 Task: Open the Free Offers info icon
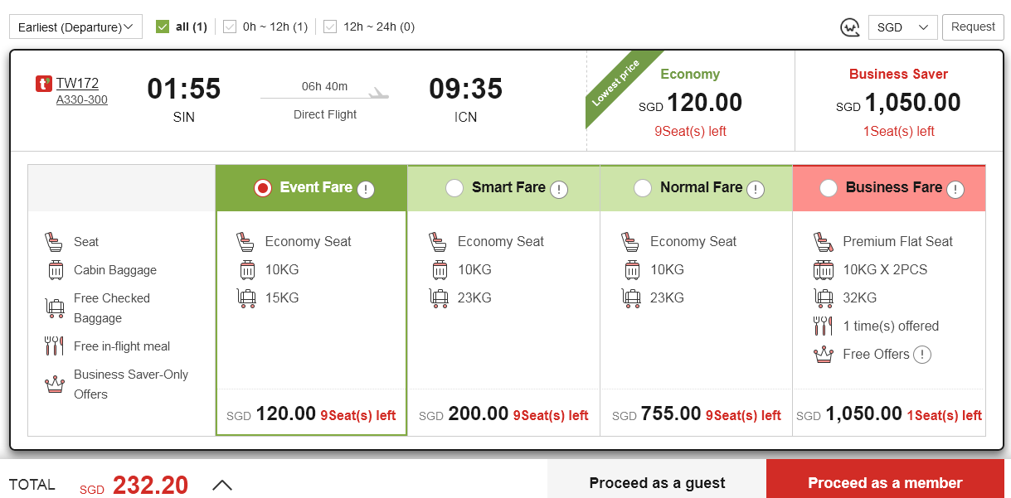click(x=922, y=355)
